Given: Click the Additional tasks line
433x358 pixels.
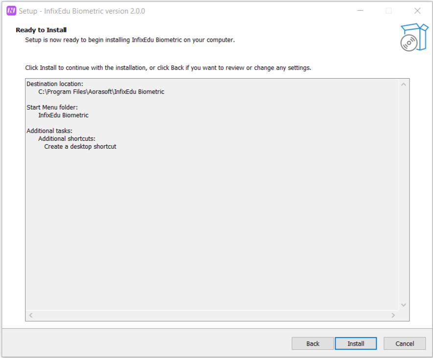Looking at the screenshot, I should (x=49, y=131).
